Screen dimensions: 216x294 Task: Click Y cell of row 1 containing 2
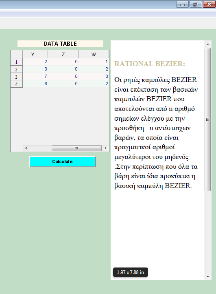(35, 62)
